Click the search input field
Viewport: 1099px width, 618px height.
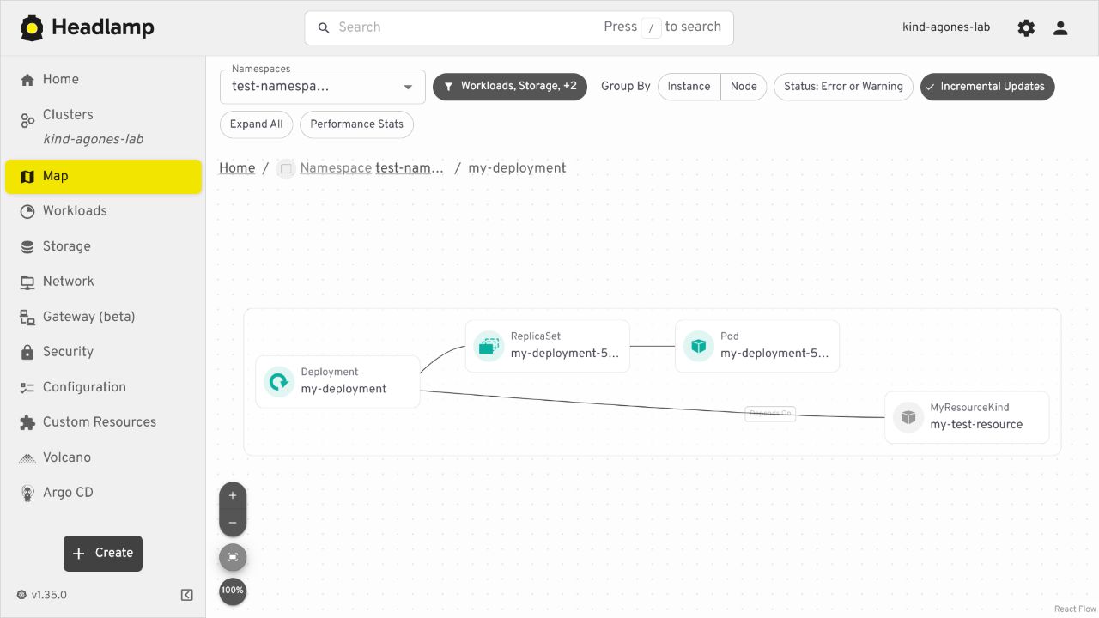[x=519, y=27]
